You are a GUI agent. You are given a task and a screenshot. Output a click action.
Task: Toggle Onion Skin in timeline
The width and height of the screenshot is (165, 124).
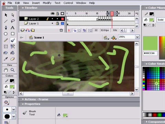point(75,30)
